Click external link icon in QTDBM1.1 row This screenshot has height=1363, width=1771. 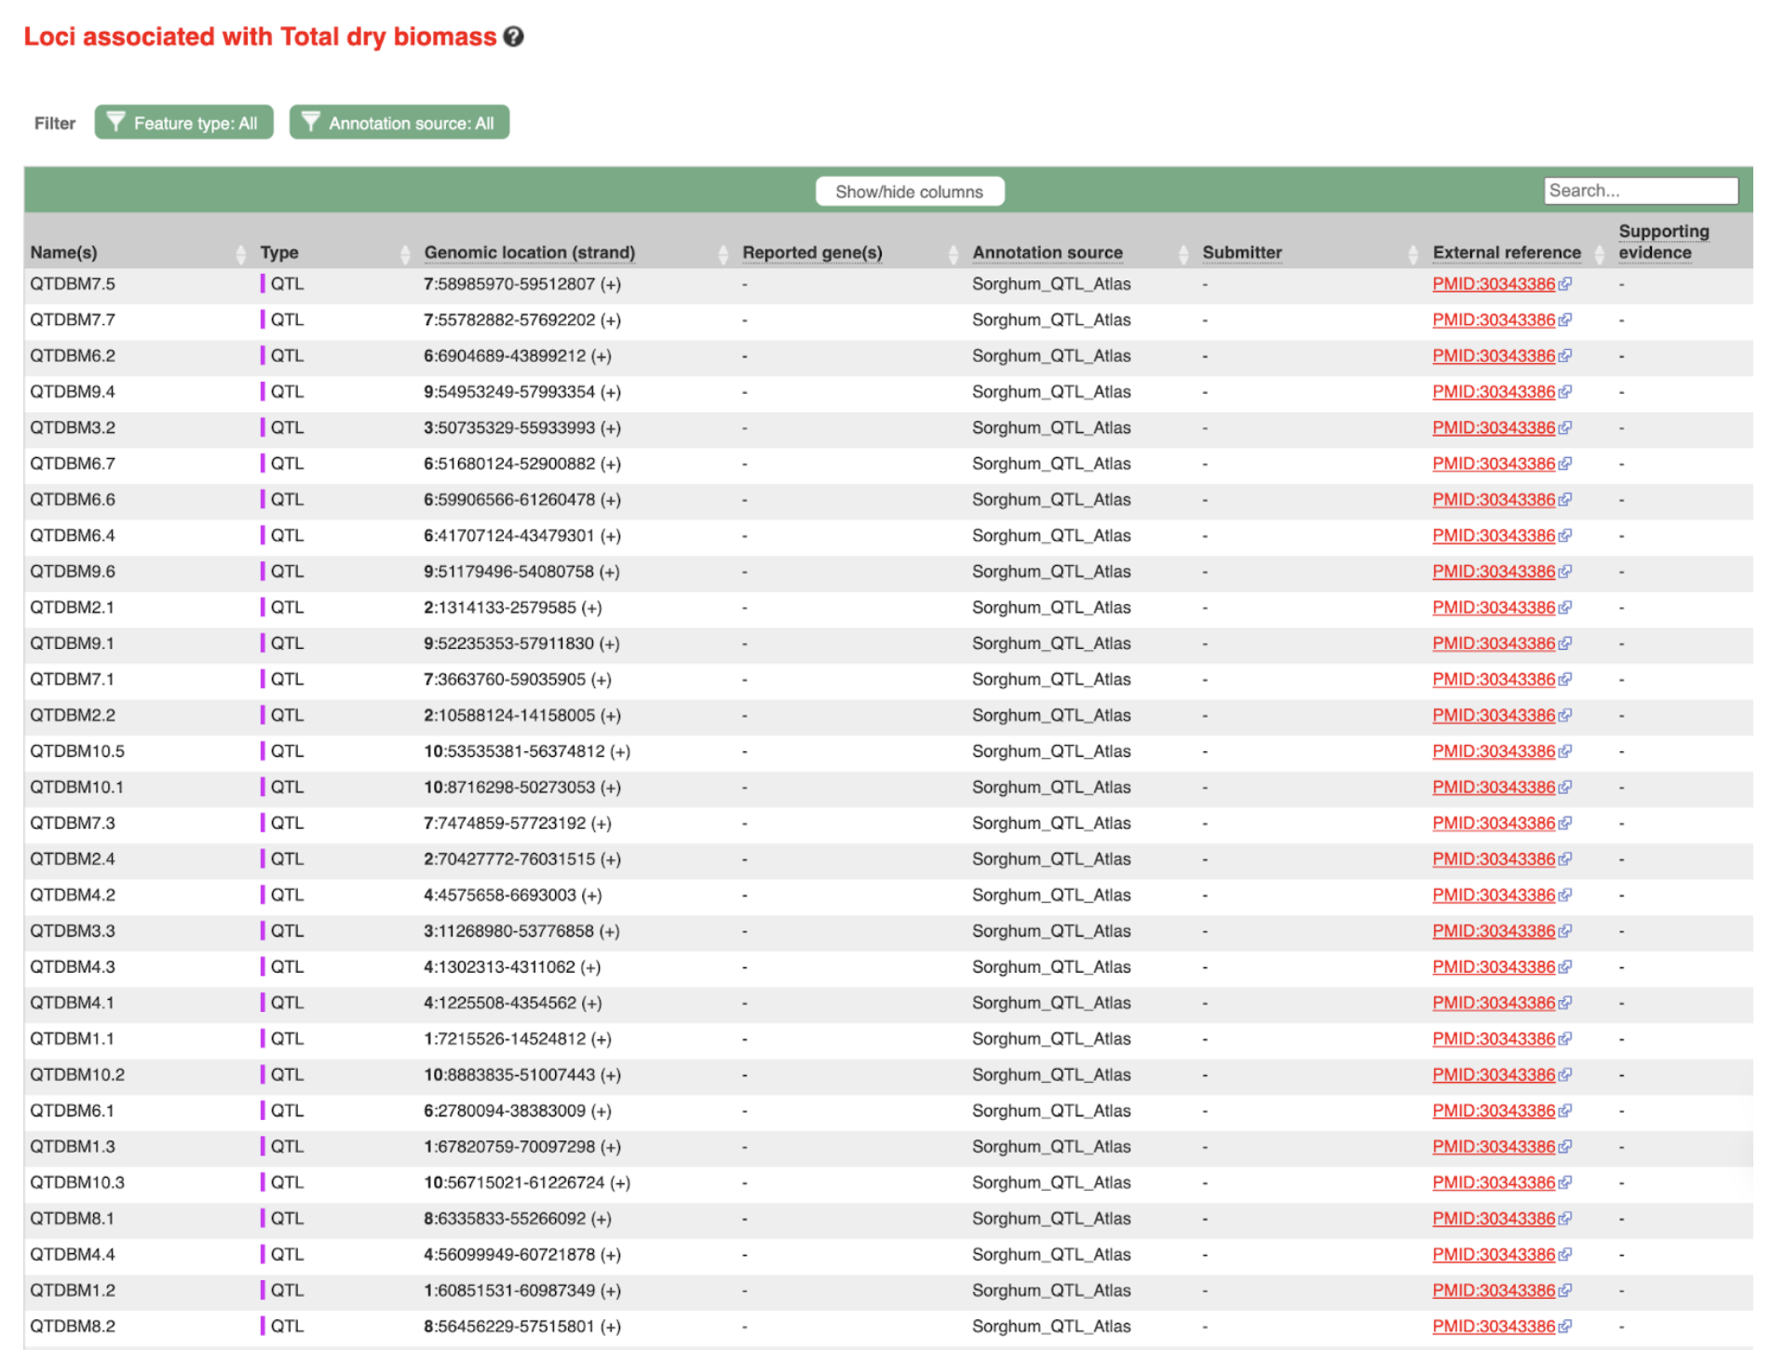click(x=1565, y=1039)
